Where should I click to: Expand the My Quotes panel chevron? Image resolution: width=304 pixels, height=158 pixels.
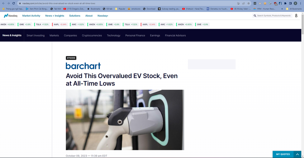pos(297,154)
